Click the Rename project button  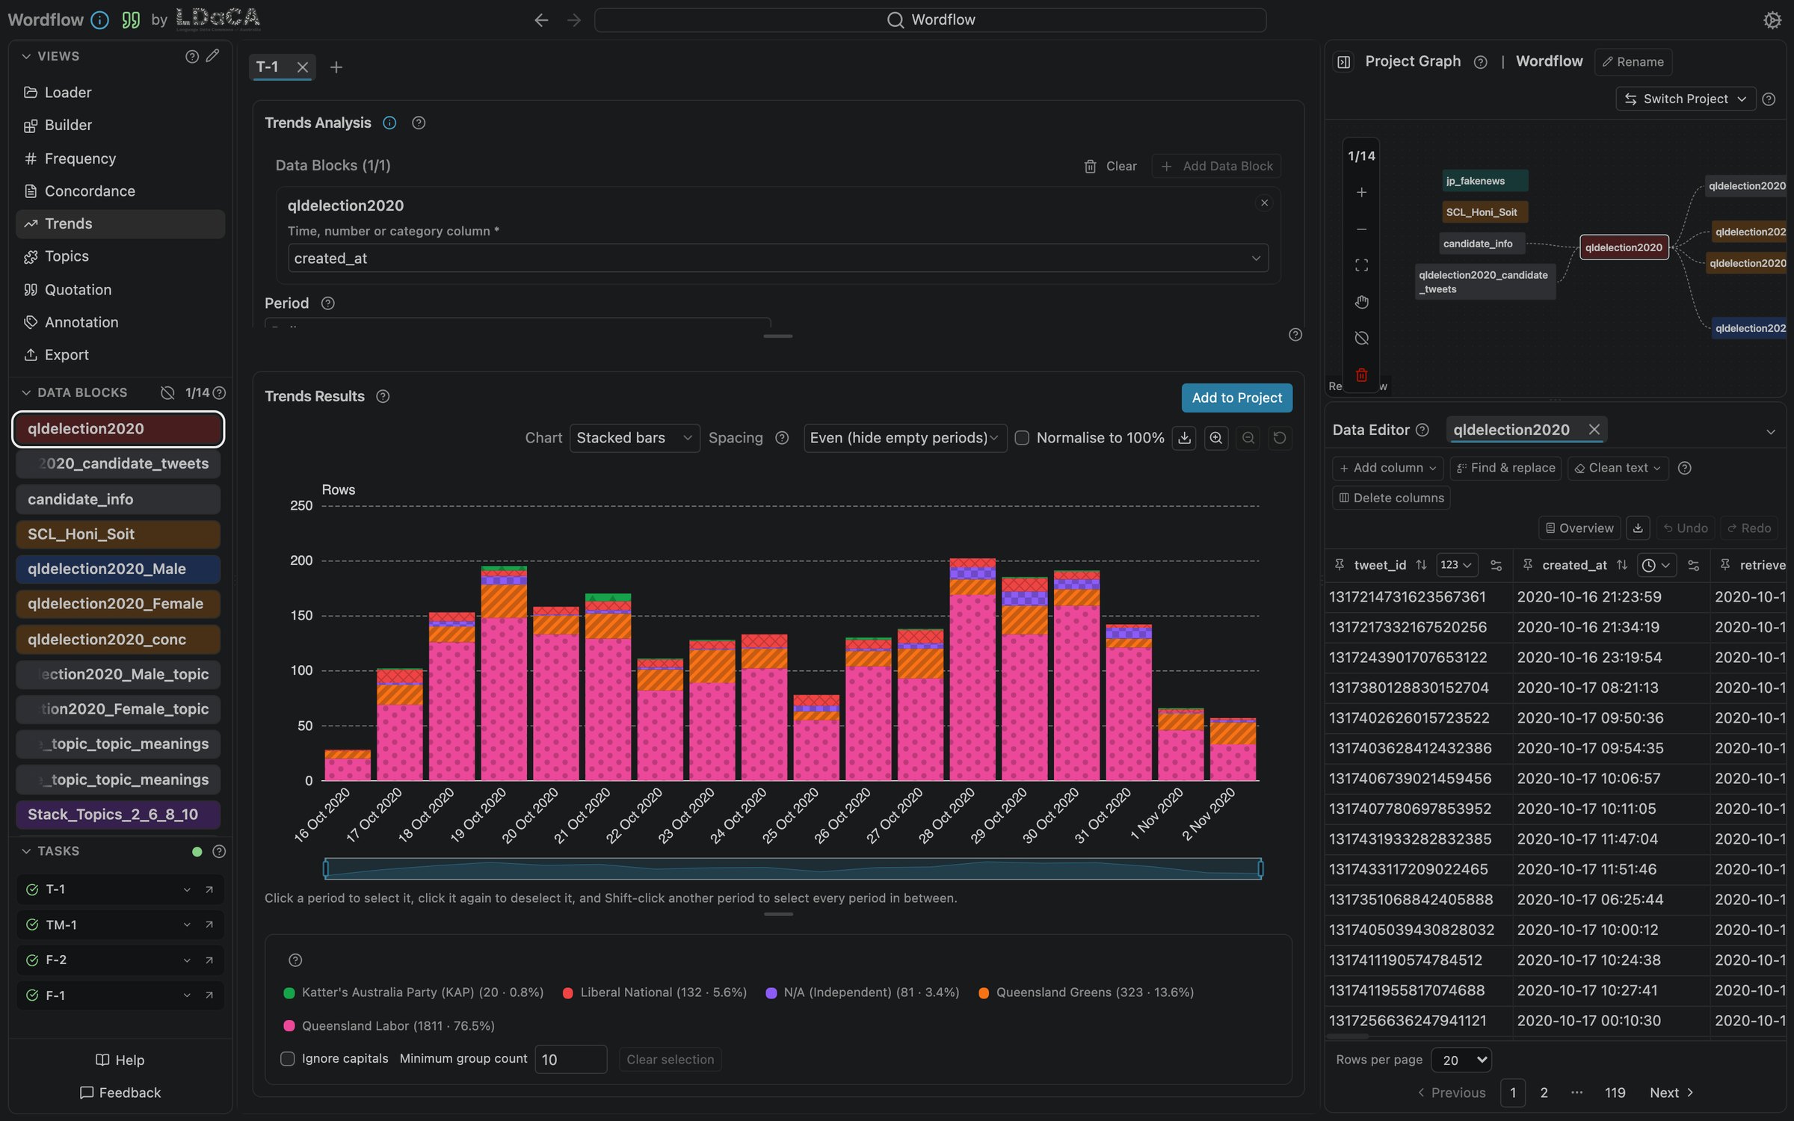1633,62
